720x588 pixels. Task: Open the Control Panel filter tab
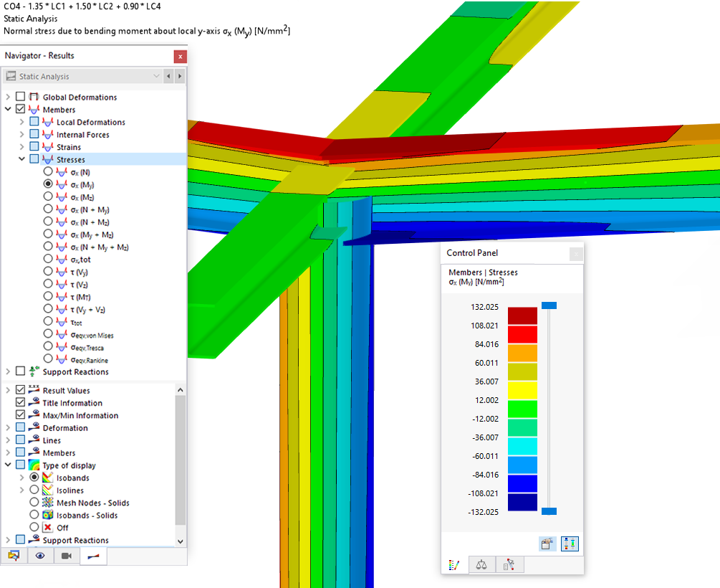(x=509, y=565)
